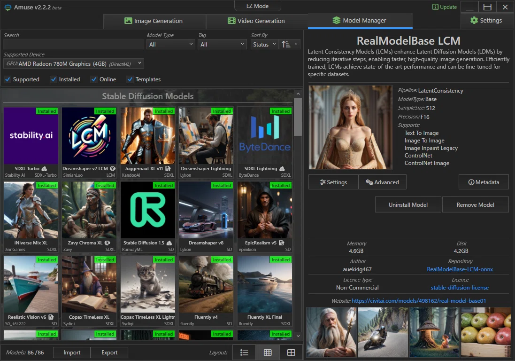Toggle the Templates filter checkbox
Image resolution: width=515 pixels, height=361 pixels.
(130, 79)
